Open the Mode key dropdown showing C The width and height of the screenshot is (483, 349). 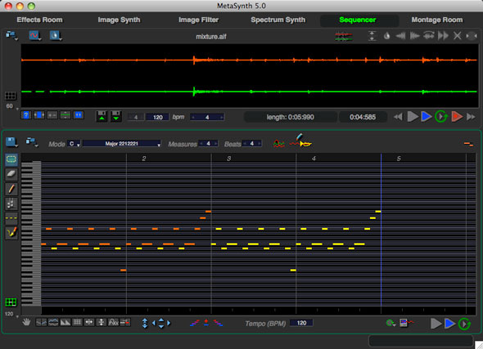tap(74, 144)
